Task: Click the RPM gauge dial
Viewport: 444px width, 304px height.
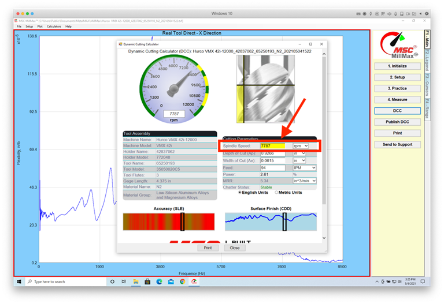Action: pyautogui.click(x=174, y=89)
